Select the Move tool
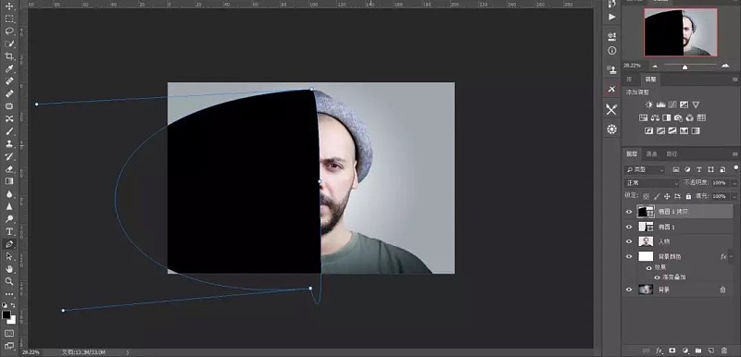Screen dimensions: 741x357 point(9,6)
